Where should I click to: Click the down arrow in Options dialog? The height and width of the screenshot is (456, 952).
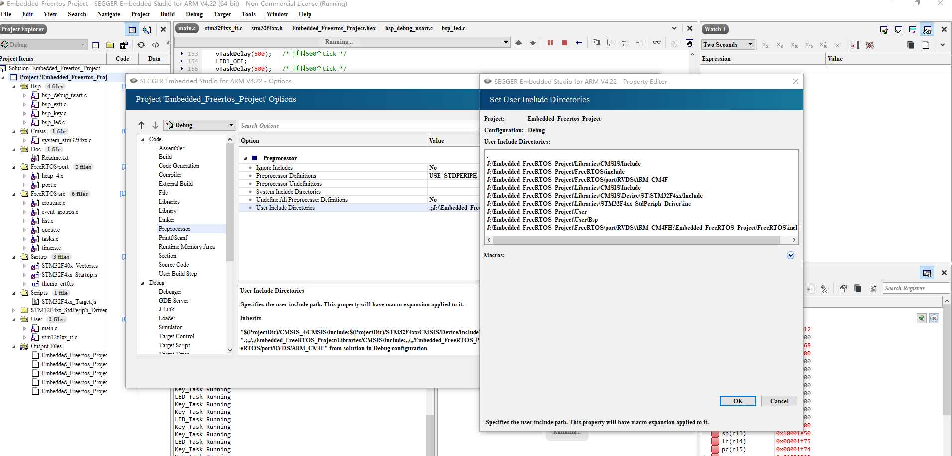(155, 125)
